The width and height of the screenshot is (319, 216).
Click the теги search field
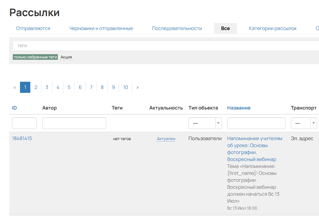pyautogui.click(x=164, y=46)
